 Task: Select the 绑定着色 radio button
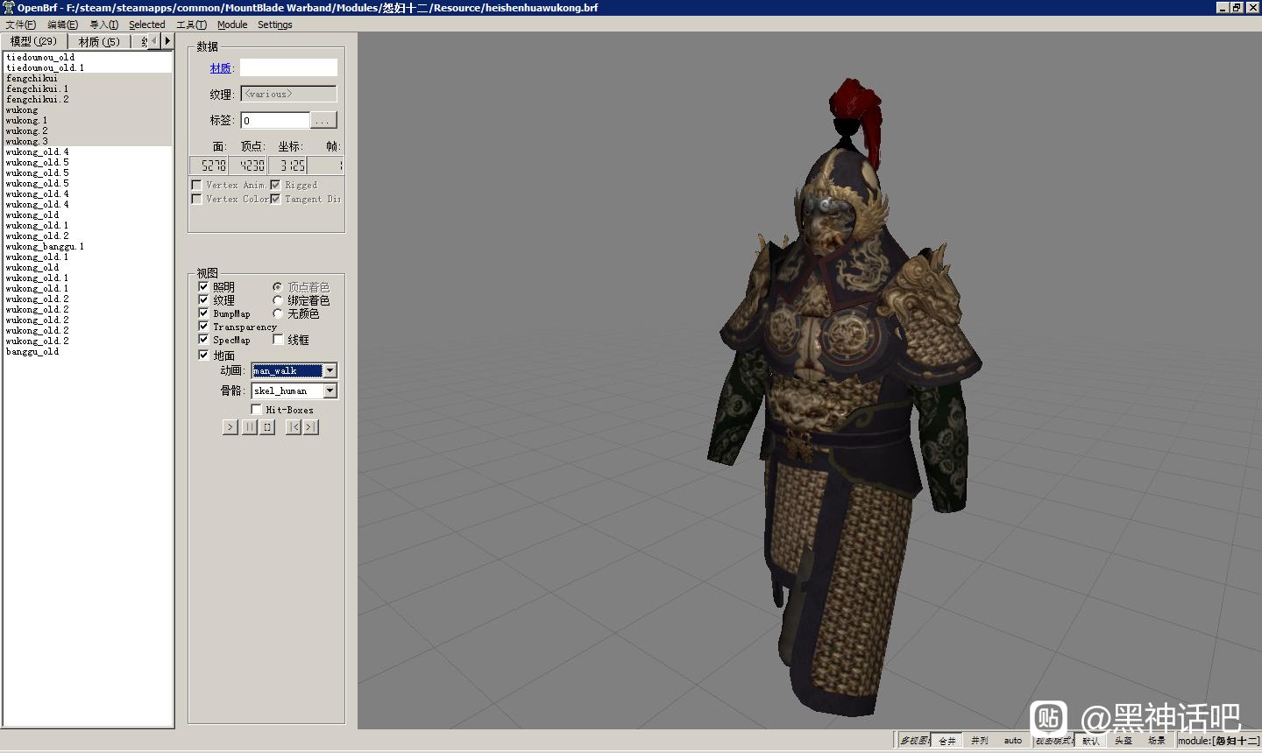[277, 299]
